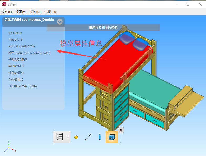Open the 文件(F) menu
206x156 pixels.
7,12
